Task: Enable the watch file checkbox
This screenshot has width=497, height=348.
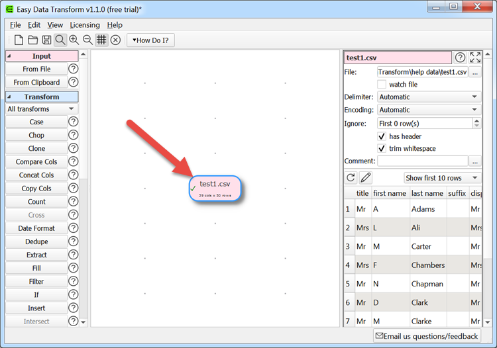Action: pos(382,85)
